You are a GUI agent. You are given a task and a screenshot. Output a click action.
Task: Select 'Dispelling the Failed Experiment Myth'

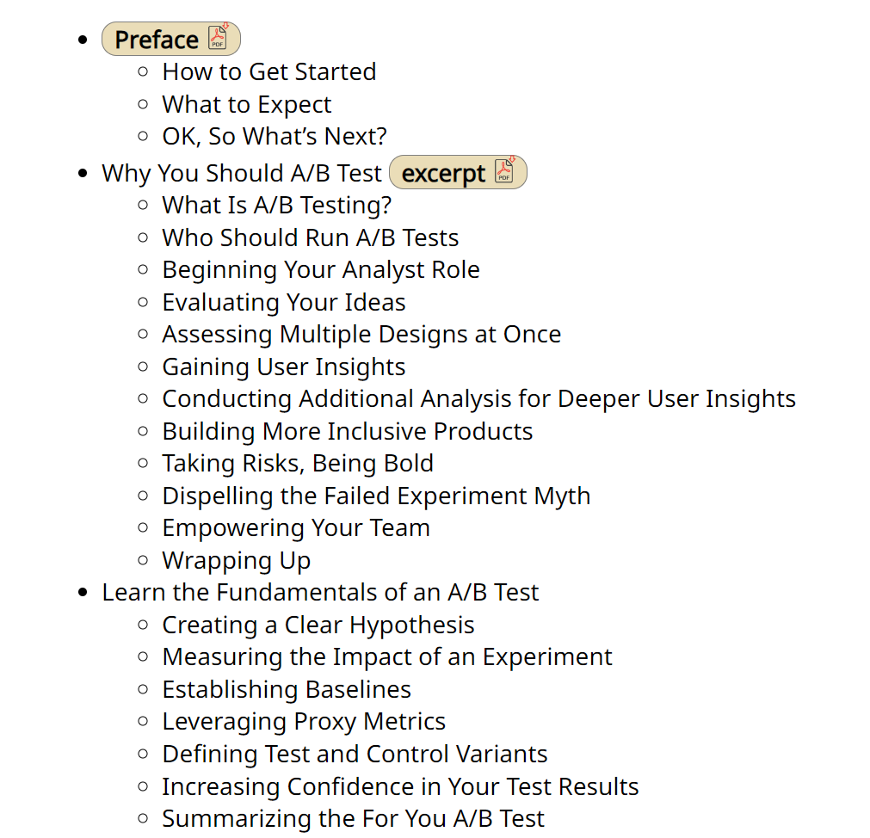click(376, 496)
